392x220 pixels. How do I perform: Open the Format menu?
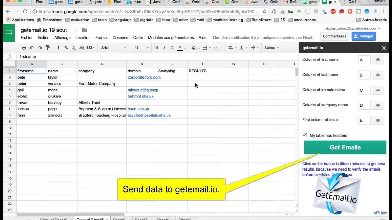click(x=101, y=38)
